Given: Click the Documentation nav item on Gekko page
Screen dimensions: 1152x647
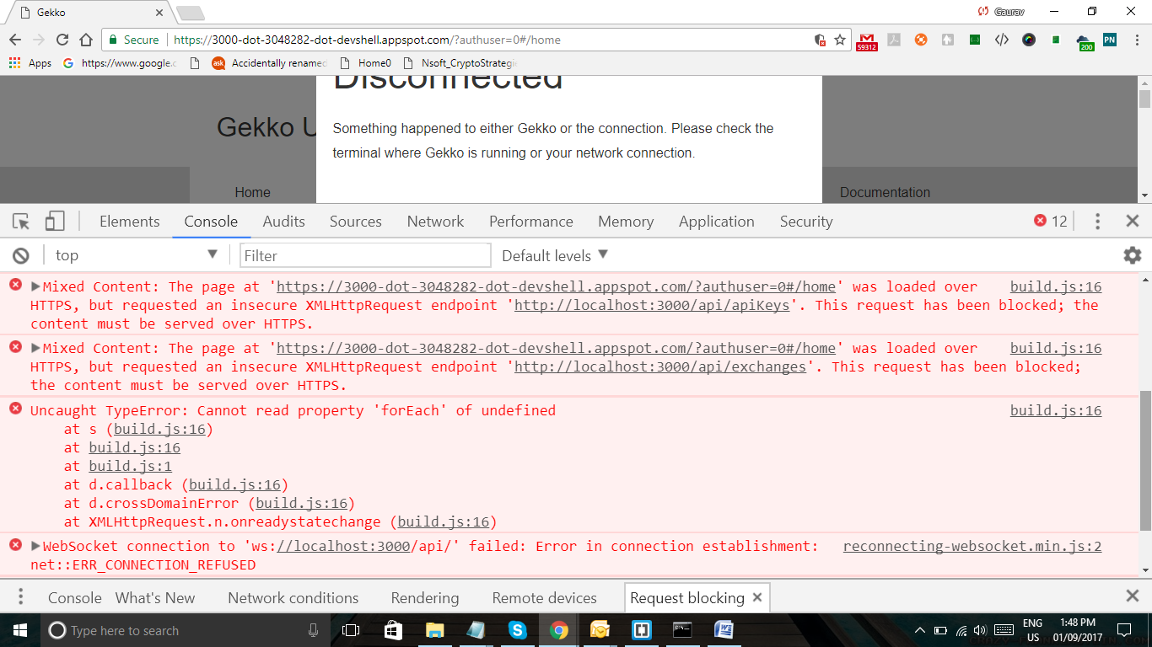Looking at the screenshot, I should (x=885, y=192).
